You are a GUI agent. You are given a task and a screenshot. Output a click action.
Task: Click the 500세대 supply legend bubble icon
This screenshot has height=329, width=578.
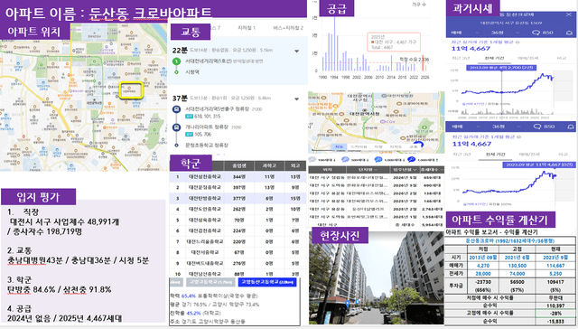point(345,160)
